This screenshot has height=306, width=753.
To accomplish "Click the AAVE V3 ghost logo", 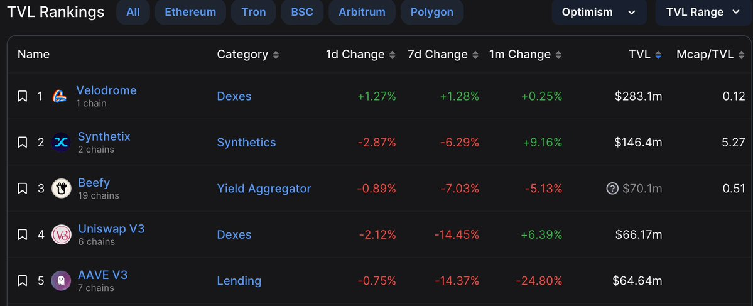I will tap(61, 280).
